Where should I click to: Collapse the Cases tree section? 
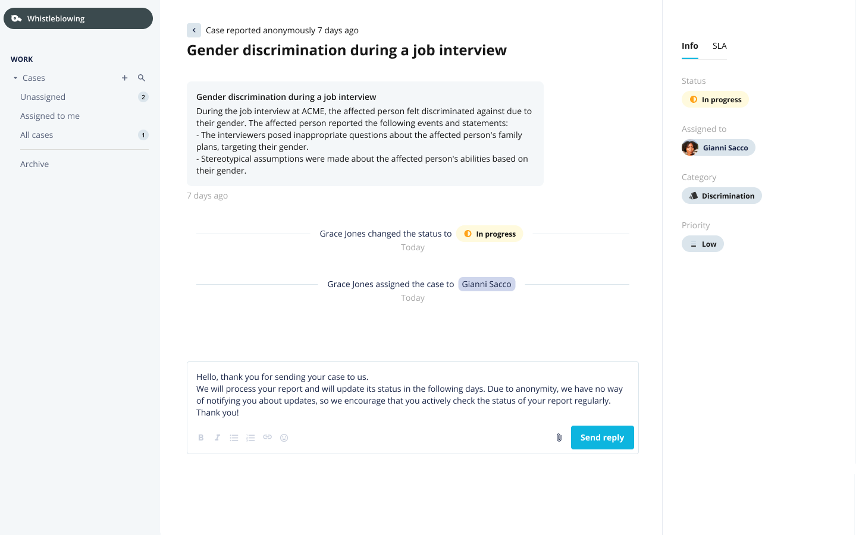click(x=15, y=78)
